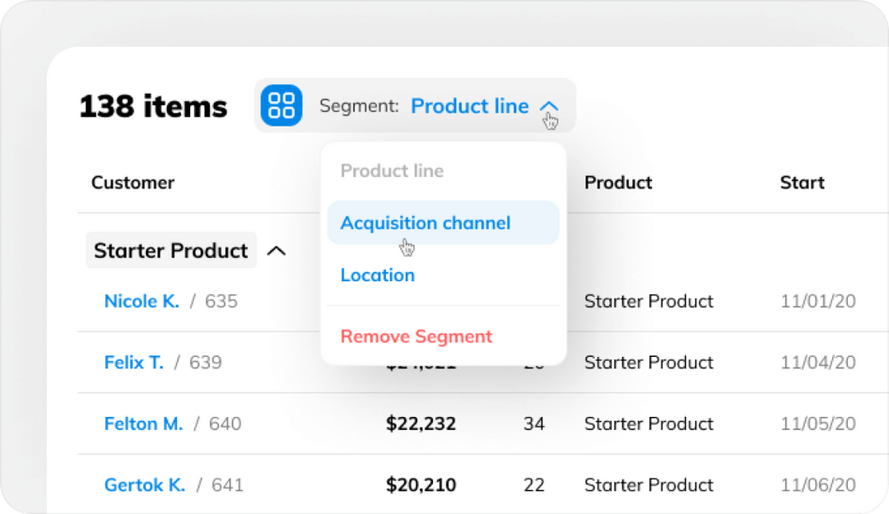This screenshot has height=514, width=889.
Task: Click customer ID 640 beside Felton M.
Action: 227,424
